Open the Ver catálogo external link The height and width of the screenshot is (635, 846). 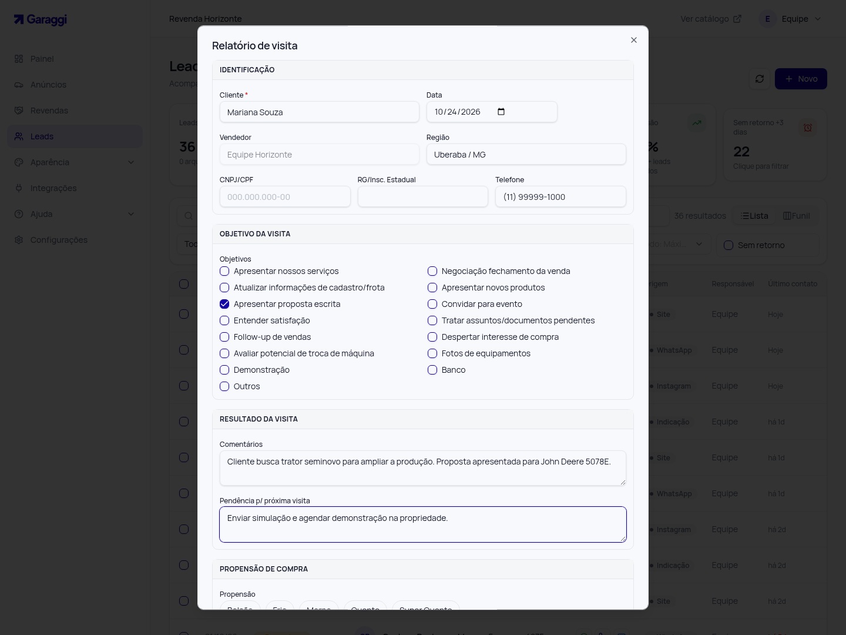pos(711,19)
